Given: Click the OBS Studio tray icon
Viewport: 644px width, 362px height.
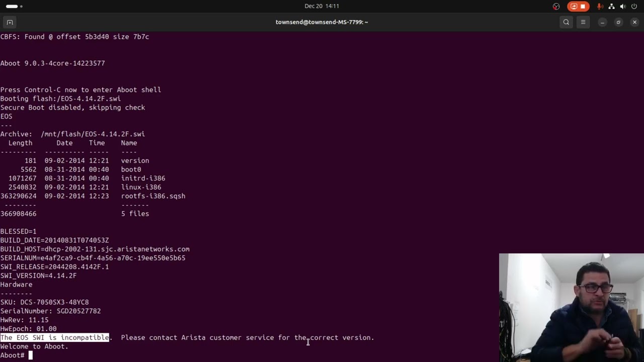Looking at the screenshot, I should (556, 6).
